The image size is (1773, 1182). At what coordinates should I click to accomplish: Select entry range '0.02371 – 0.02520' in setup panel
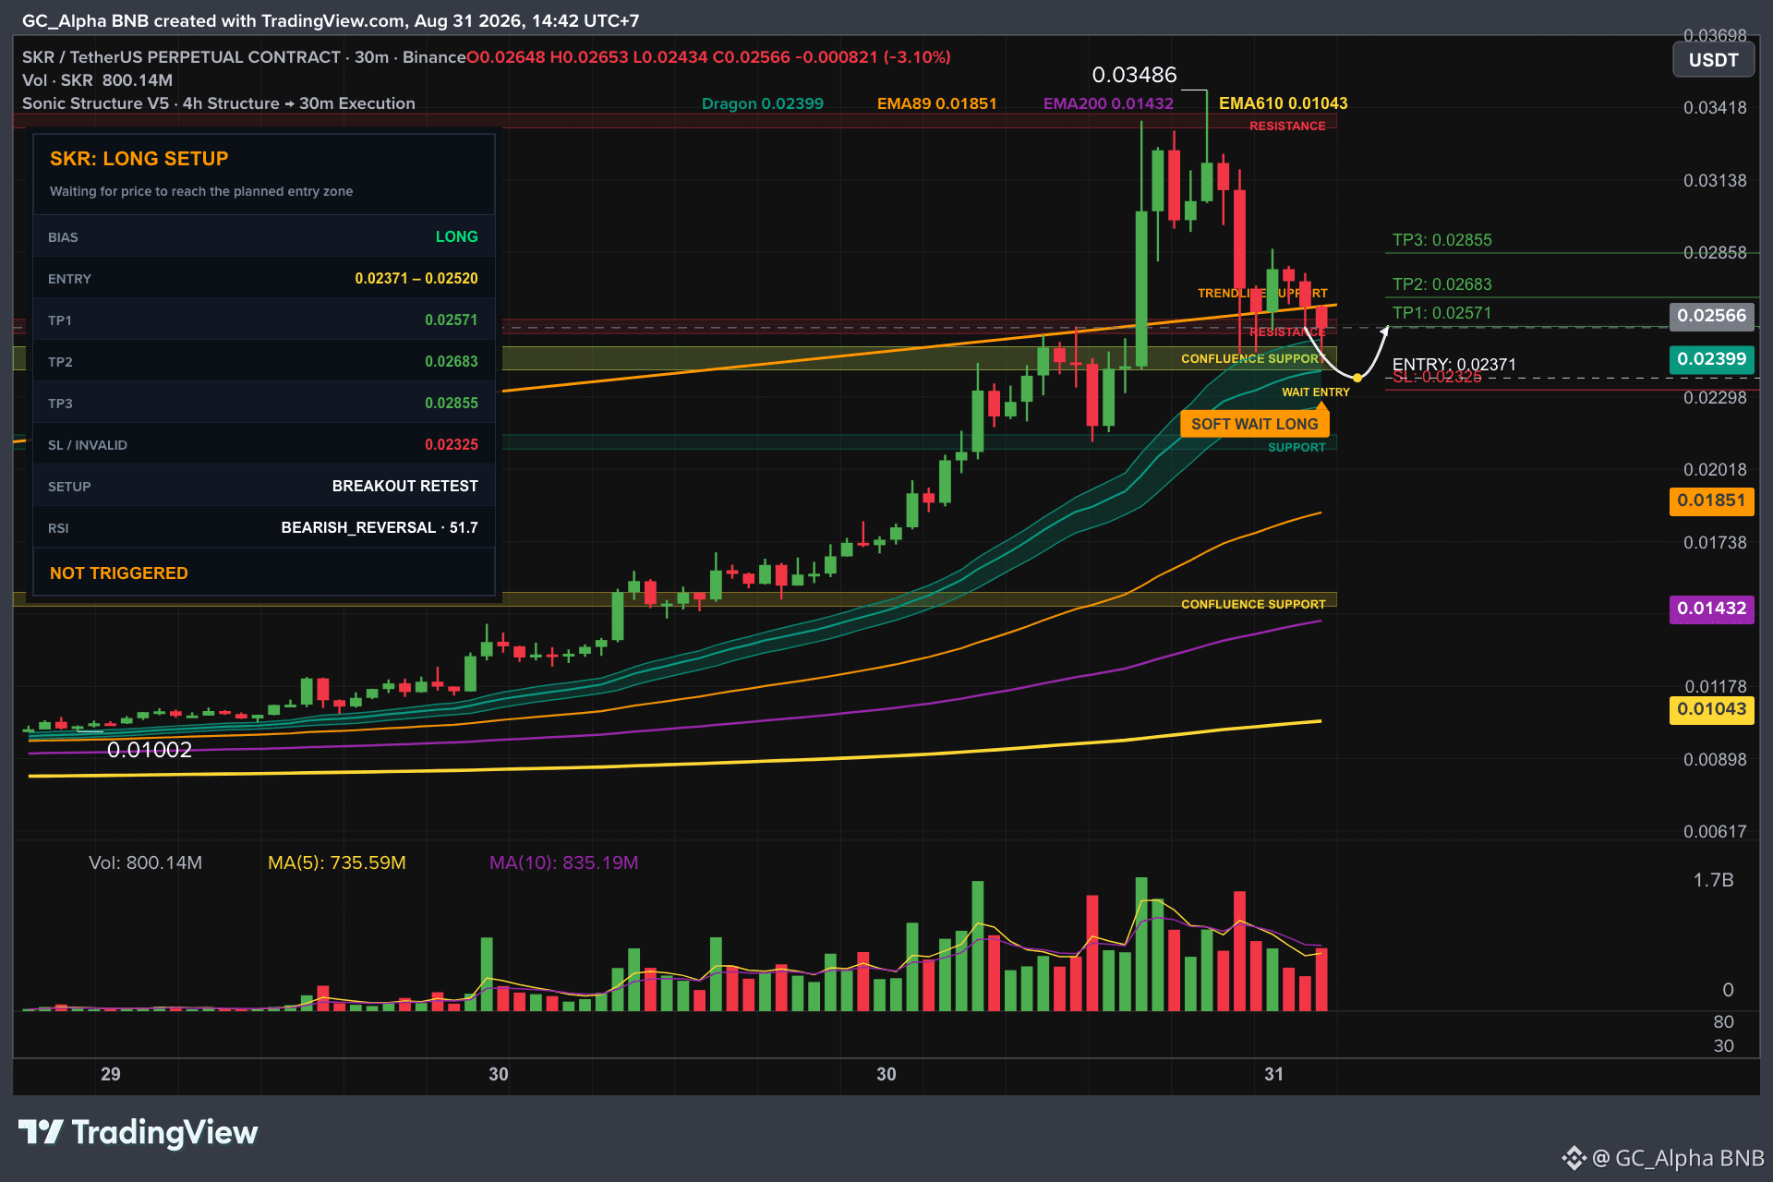pyautogui.click(x=416, y=278)
